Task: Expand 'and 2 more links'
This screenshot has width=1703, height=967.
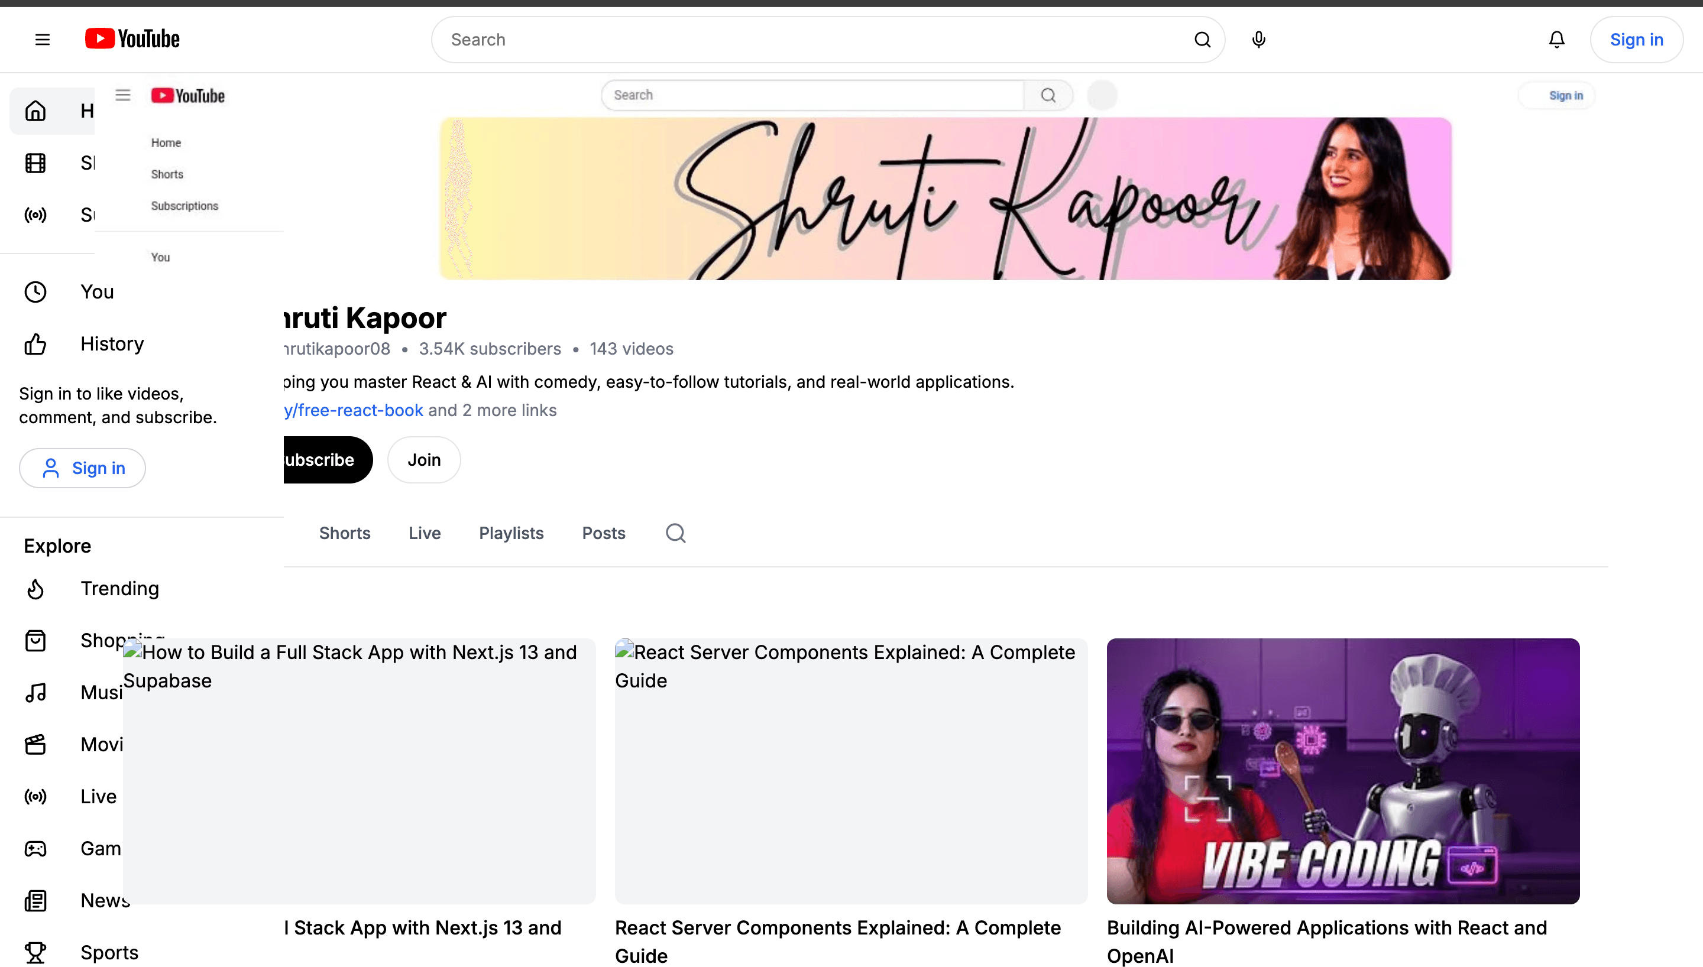Action: point(492,410)
